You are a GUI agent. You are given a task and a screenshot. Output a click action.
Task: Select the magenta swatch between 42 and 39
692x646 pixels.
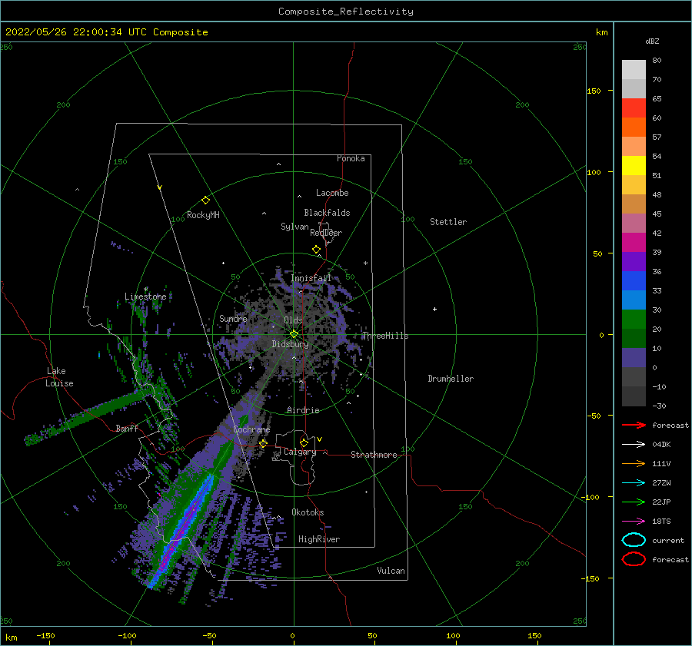point(634,242)
